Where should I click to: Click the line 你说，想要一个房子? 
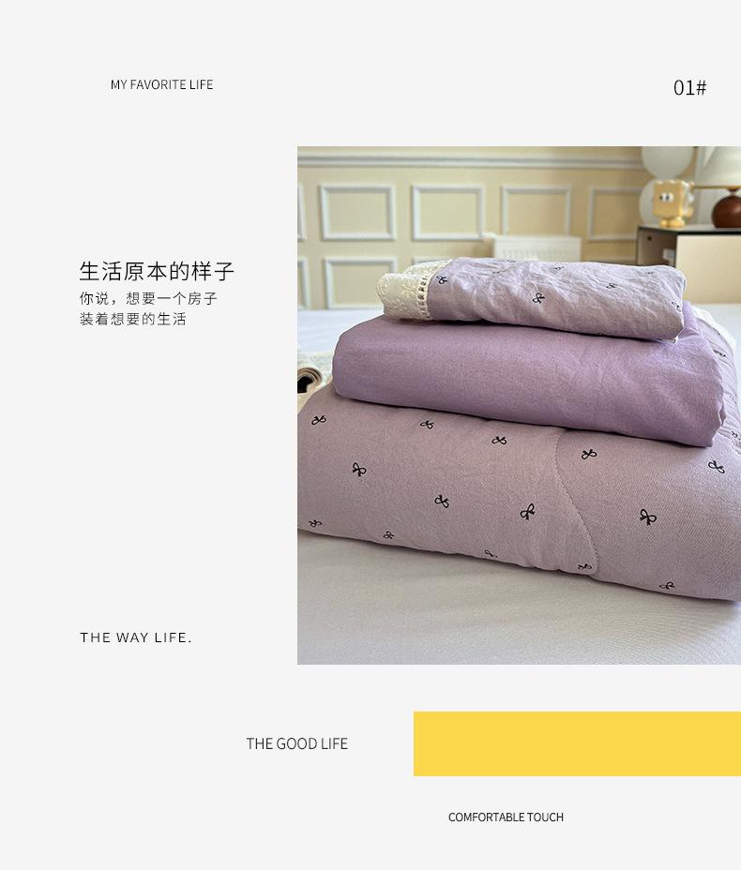pyautogui.click(x=148, y=298)
